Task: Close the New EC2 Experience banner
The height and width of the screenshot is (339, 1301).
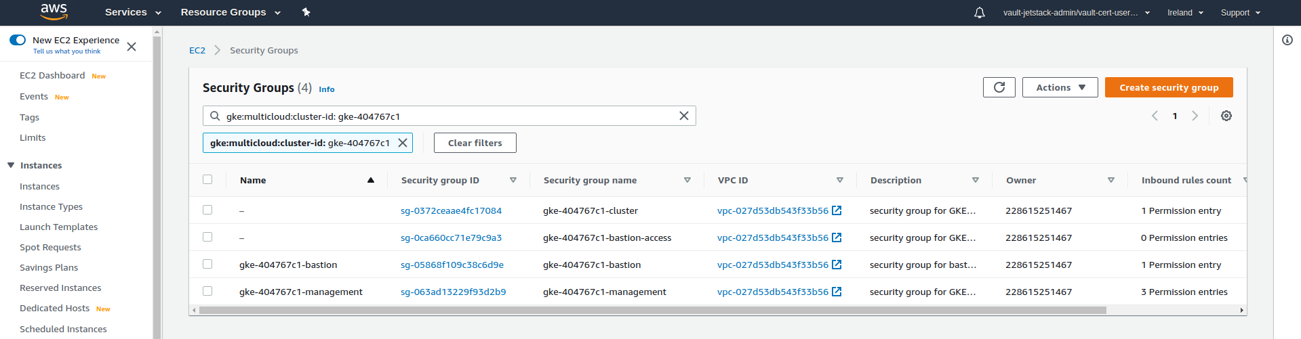Action: [132, 46]
